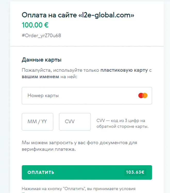Focus the Номер карты input field
The image size is (170, 193).
[x=77, y=95]
